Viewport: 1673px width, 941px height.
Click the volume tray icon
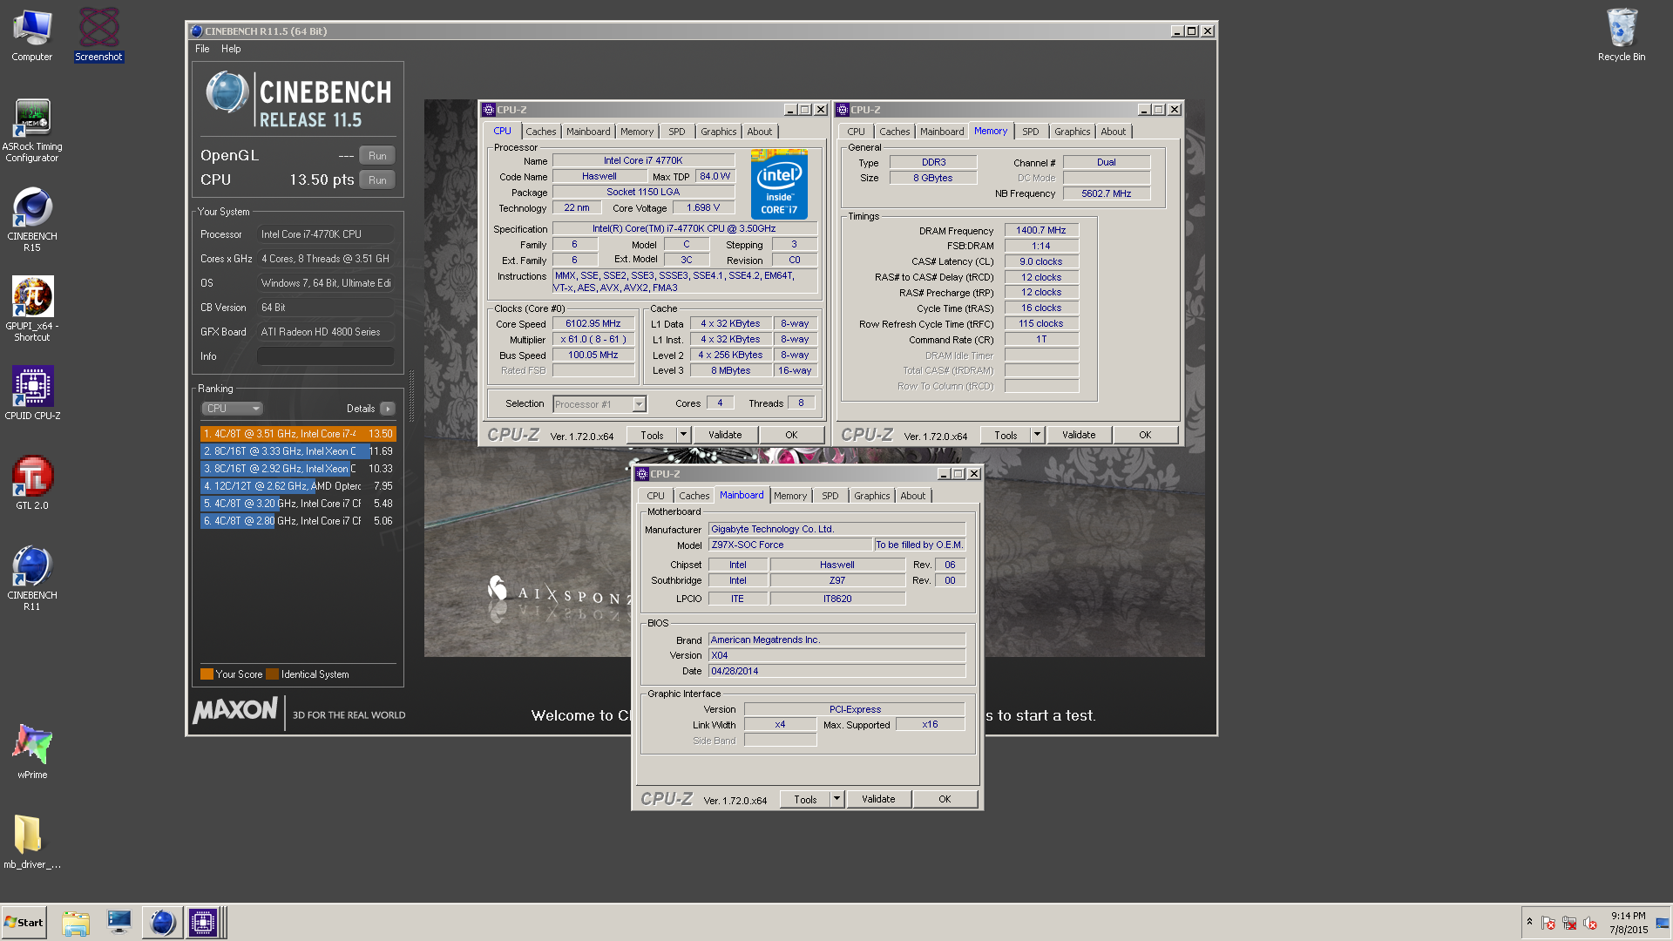pos(1590,924)
